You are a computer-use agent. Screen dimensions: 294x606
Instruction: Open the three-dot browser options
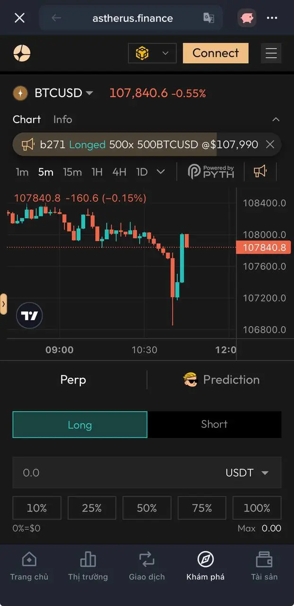pyautogui.click(x=272, y=18)
